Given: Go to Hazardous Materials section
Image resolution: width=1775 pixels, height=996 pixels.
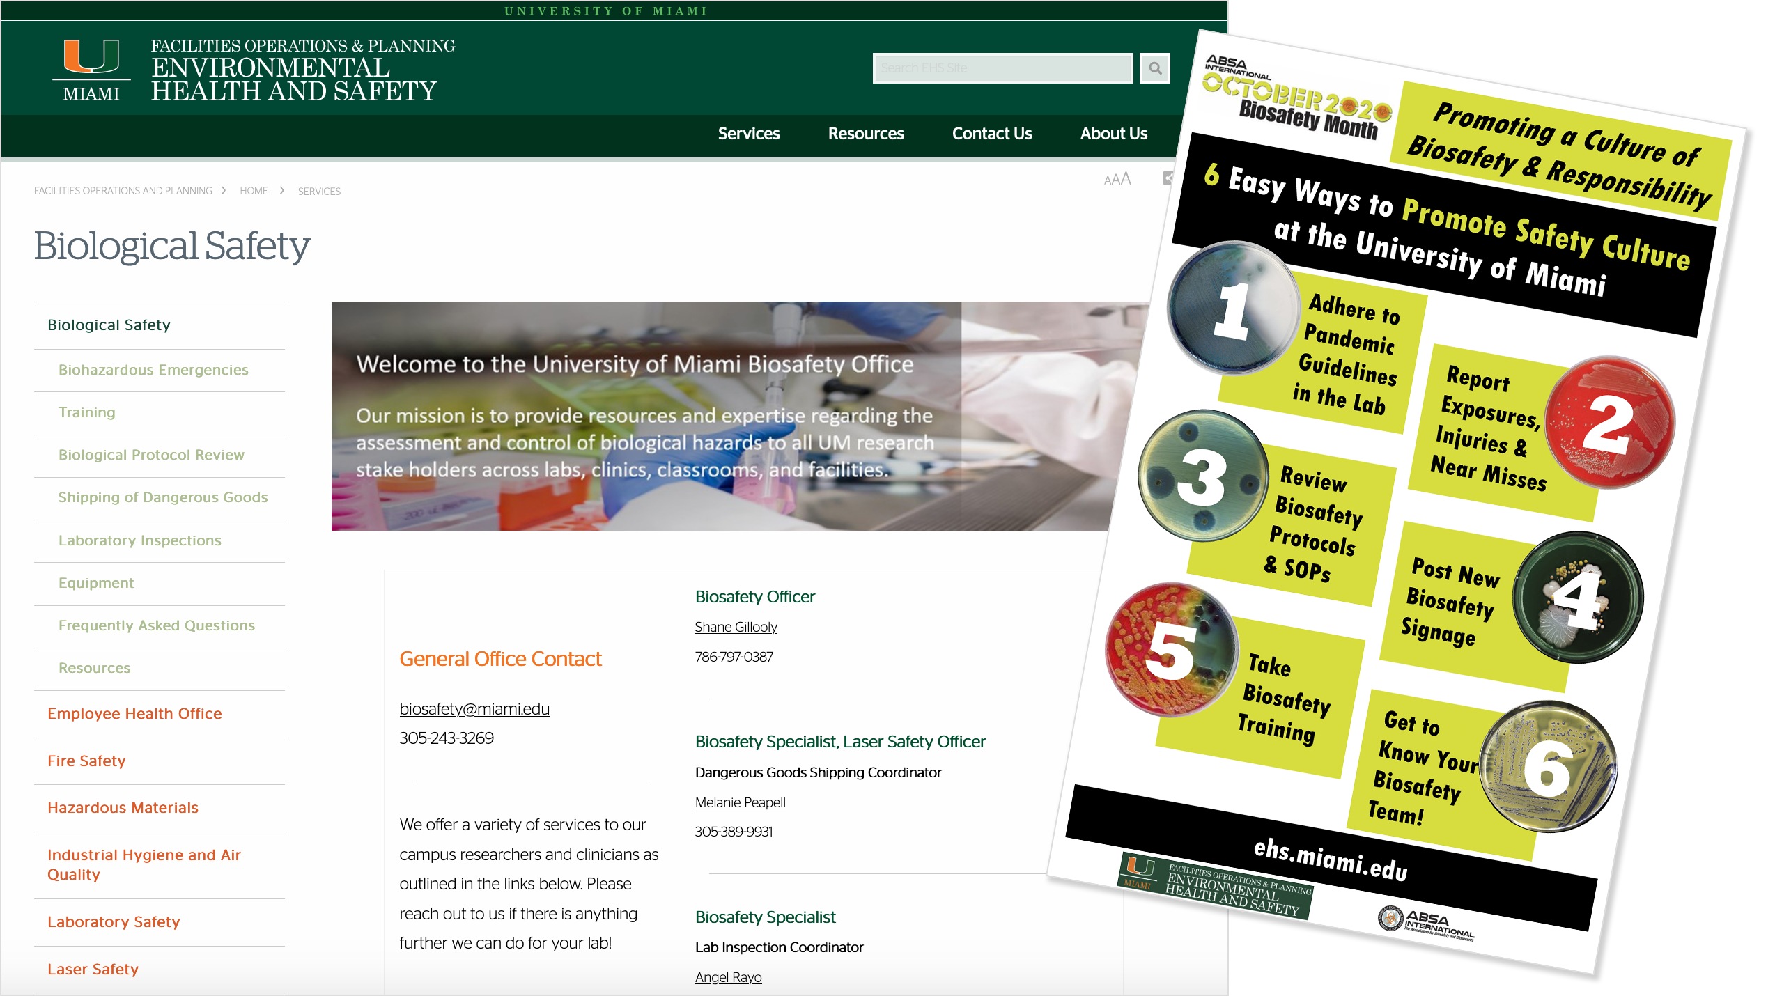Looking at the screenshot, I should 123,808.
